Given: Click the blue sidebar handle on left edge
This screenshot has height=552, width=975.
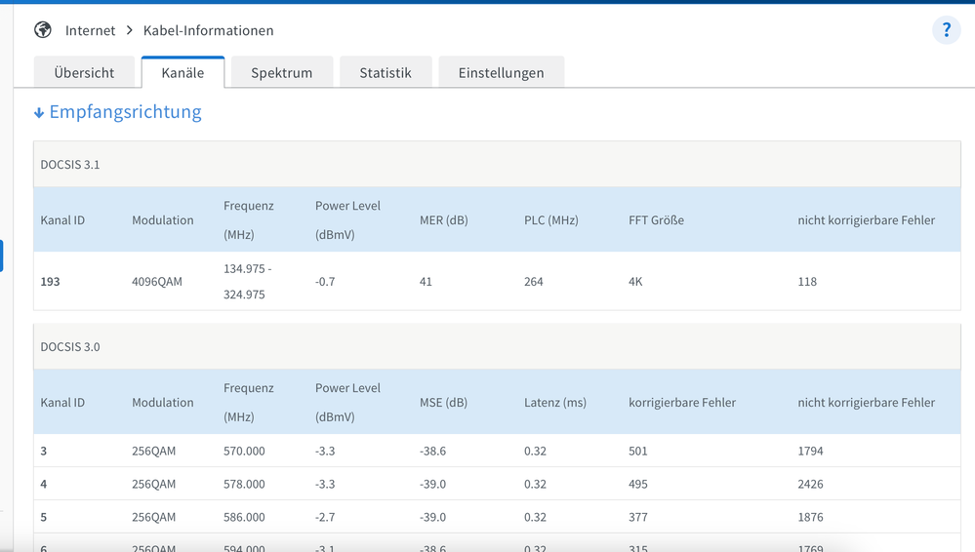Looking at the screenshot, I should tap(2, 256).
